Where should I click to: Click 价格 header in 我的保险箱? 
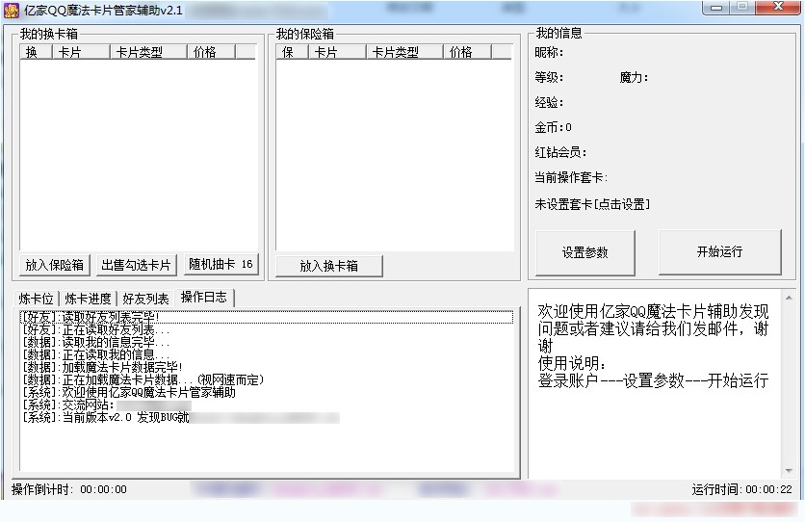pyautogui.click(x=468, y=52)
